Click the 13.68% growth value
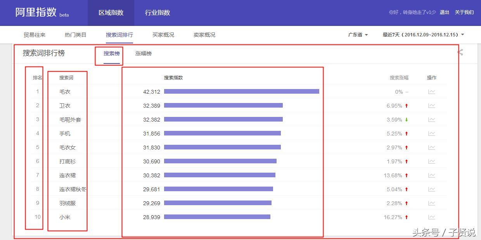The height and width of the screenshot is (240, 481). tap(393, 175)
